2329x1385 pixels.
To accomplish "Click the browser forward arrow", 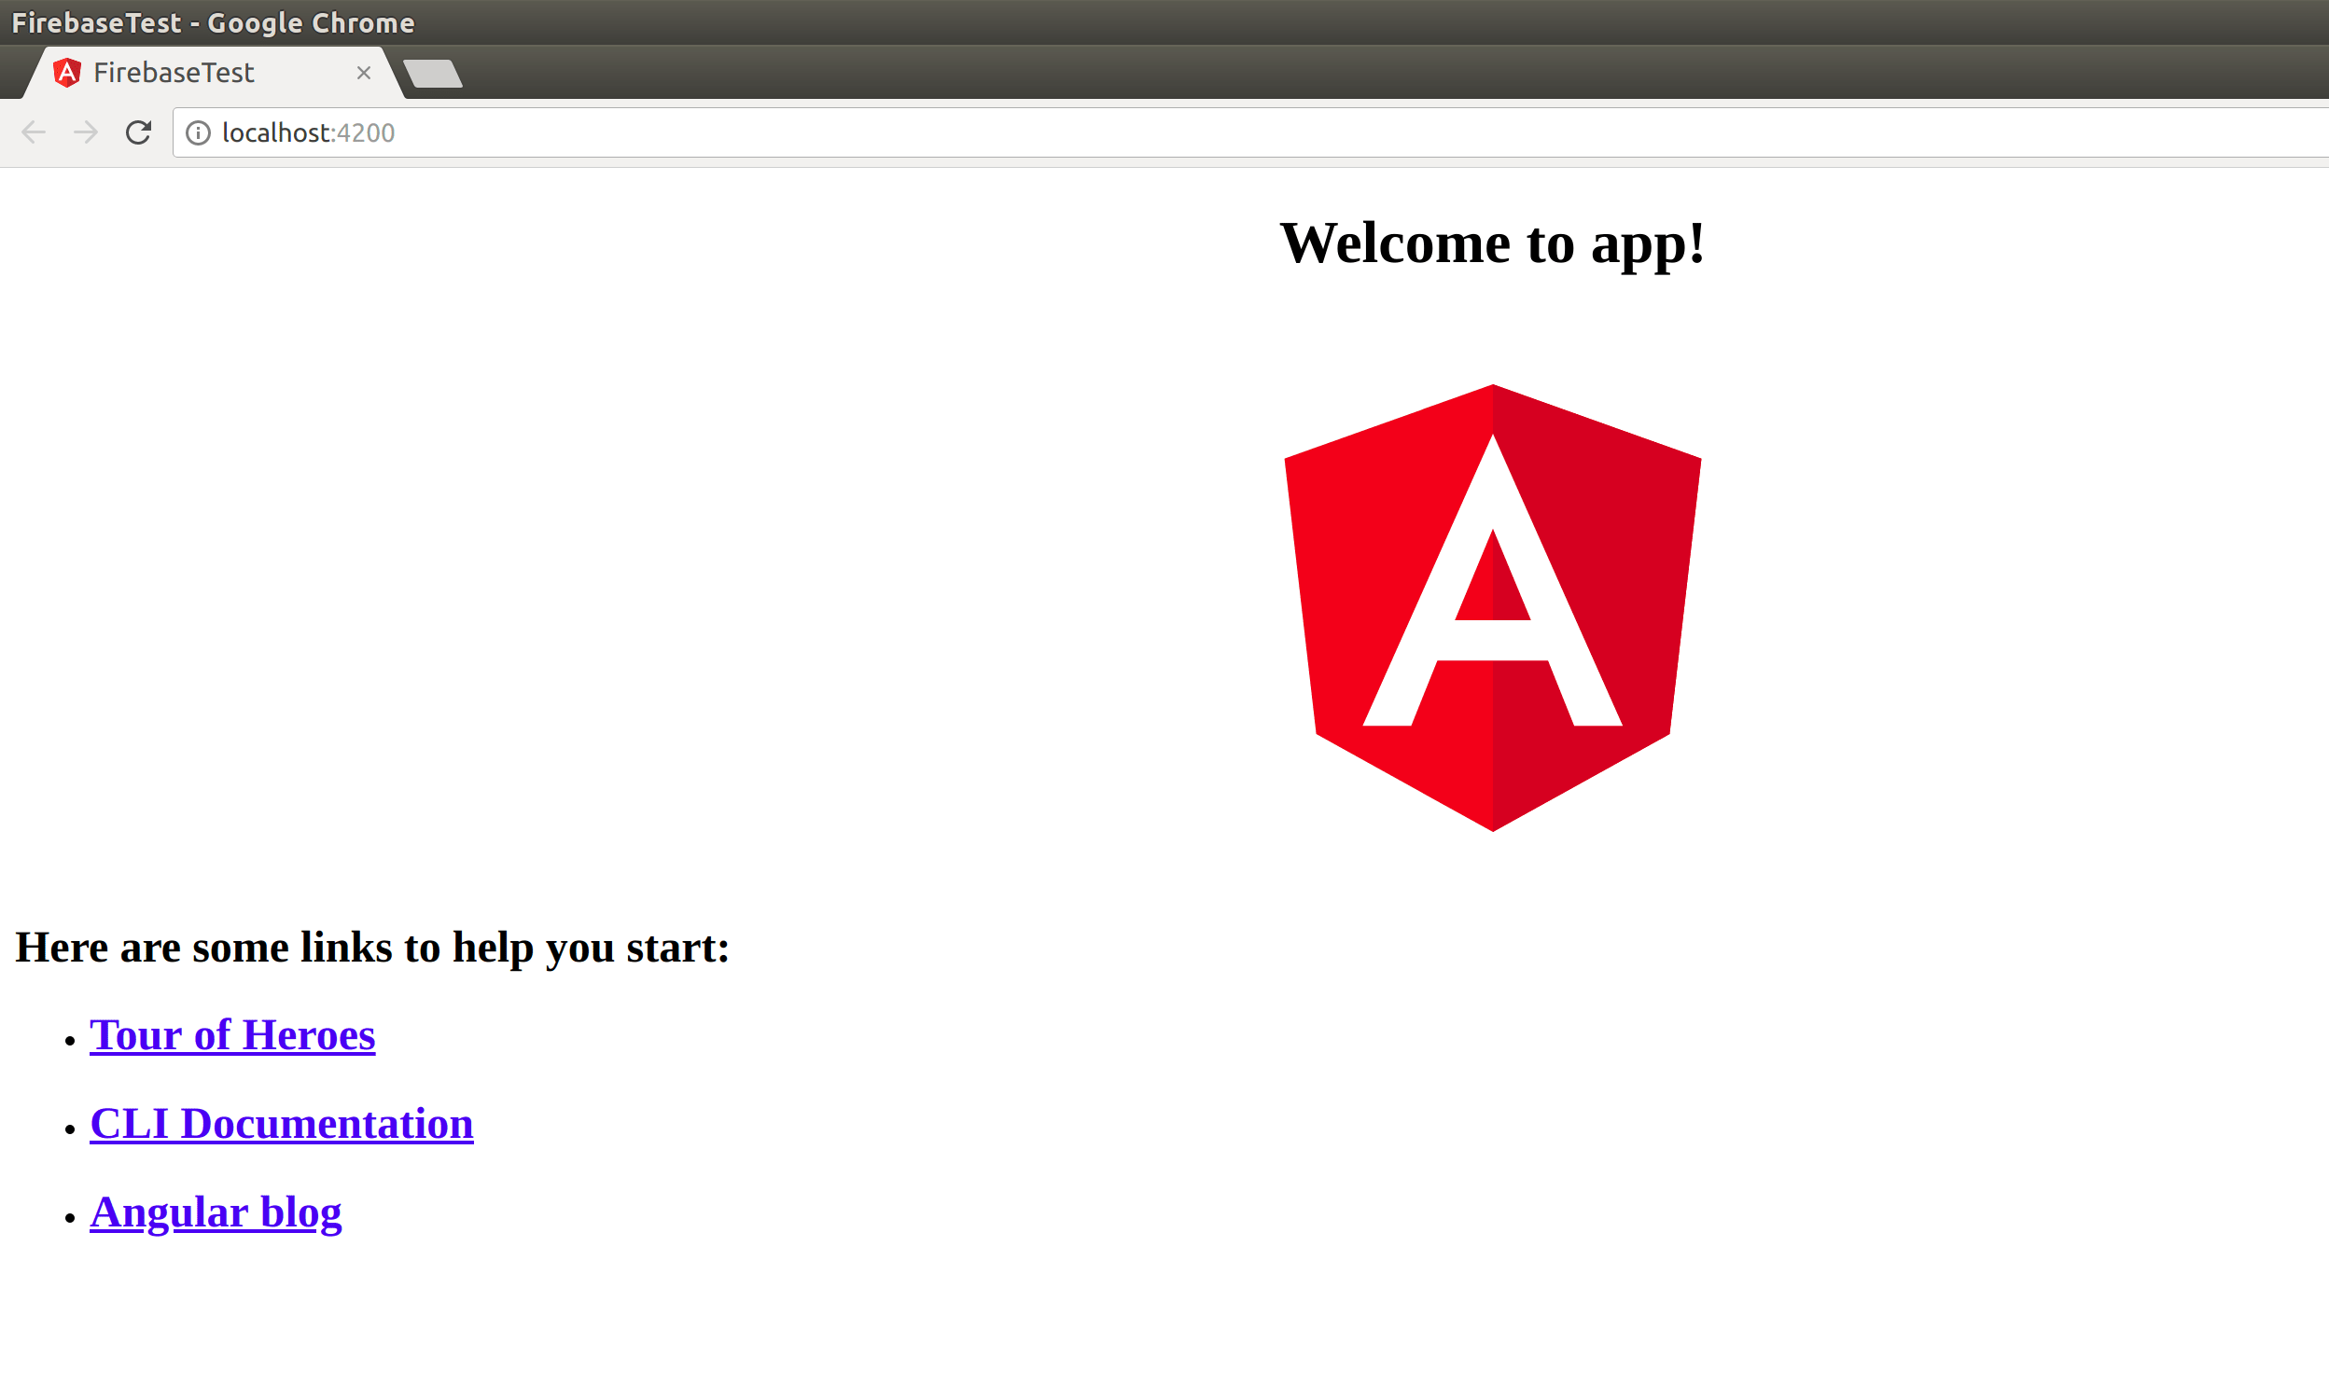I will (x=86, y=132).
